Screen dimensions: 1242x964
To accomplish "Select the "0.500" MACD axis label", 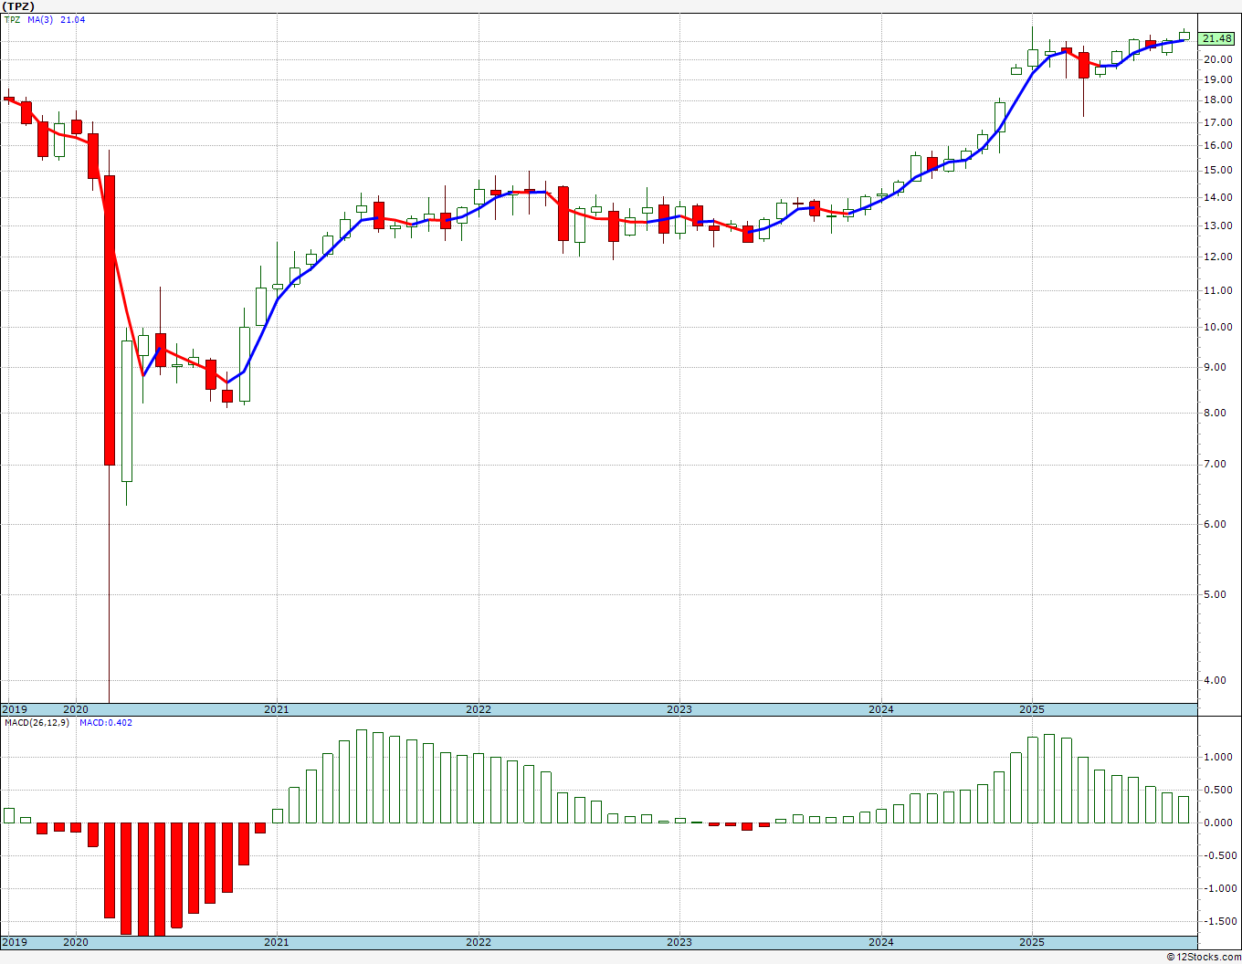I will pos(1220,790).
